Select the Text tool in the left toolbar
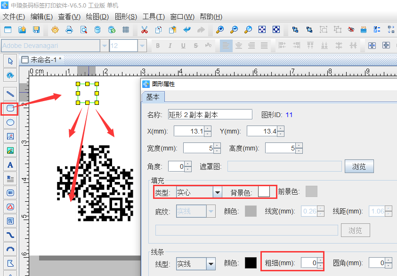 (10, 165)
